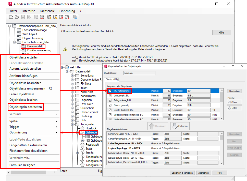
Task: Click the Priorität field of TC_AutoNaming
Action: click(x=166, y=91)
